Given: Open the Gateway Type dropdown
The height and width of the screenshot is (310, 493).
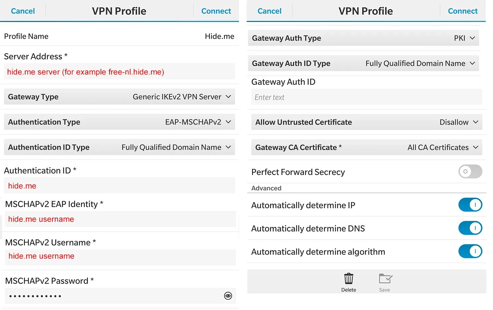Looking at the screenshot, I should pos(120,97).
